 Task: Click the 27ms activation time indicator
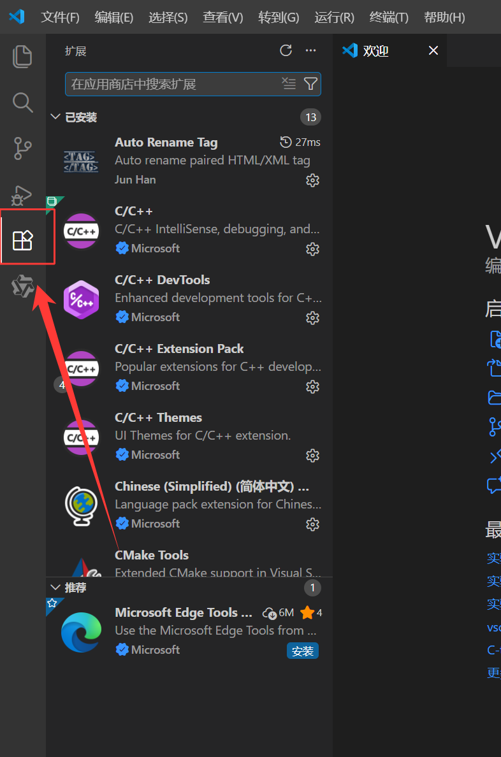click(300, 143)
